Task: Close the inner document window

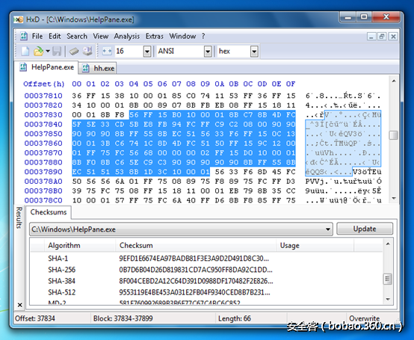Action: pyautogui.click(x=393, y=37)
